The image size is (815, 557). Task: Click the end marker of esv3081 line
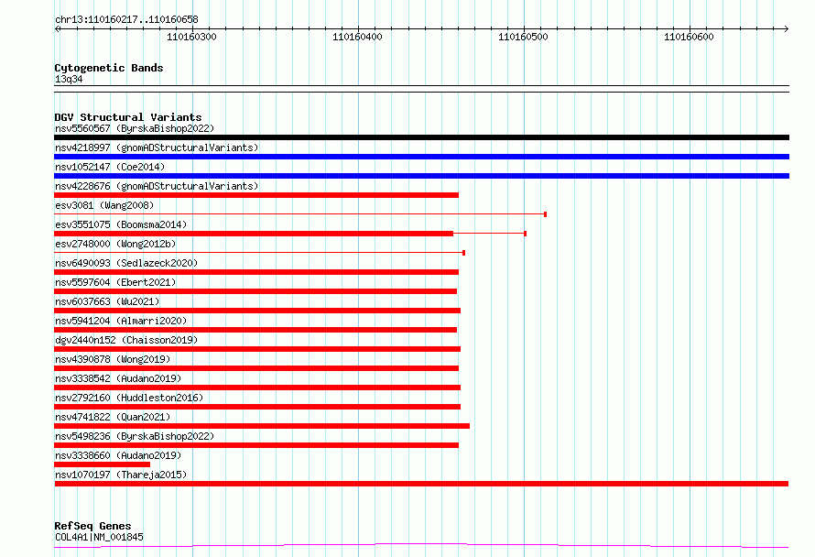point(545,214)
